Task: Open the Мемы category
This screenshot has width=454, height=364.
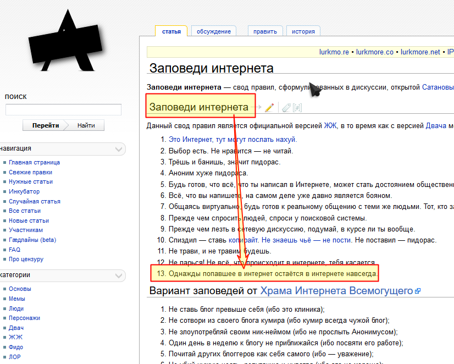Action: tap(17, 299)
